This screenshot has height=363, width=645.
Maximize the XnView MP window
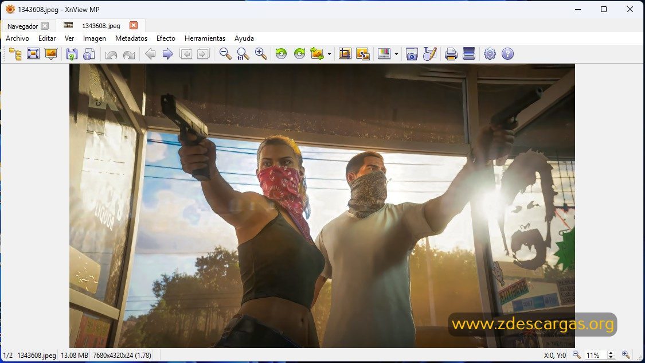click(x=604, y=9)
